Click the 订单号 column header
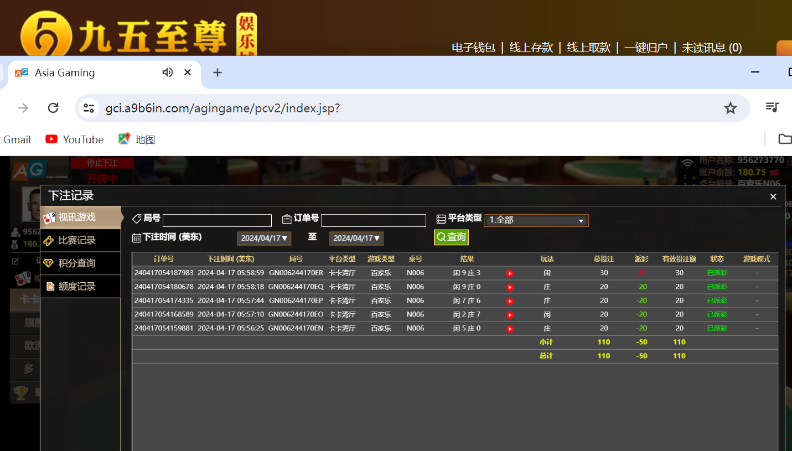 tap(164, 259)
